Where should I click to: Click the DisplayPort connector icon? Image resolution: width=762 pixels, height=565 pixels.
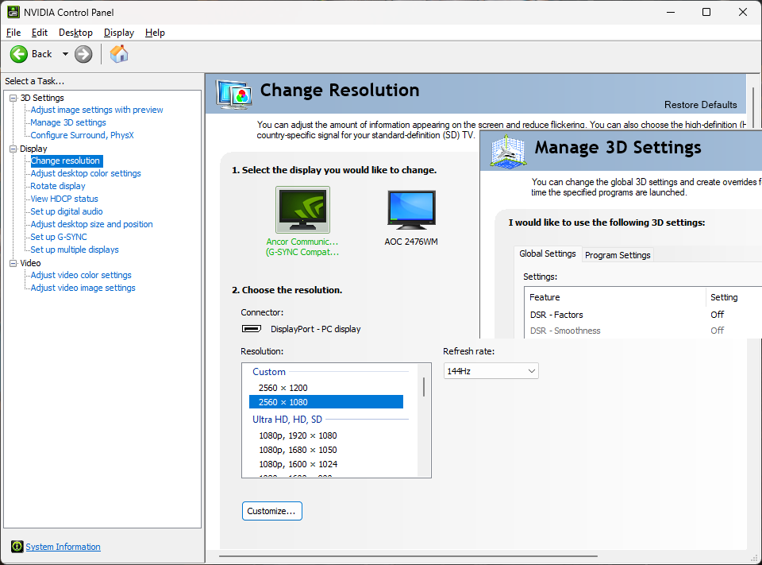point(252,329)
